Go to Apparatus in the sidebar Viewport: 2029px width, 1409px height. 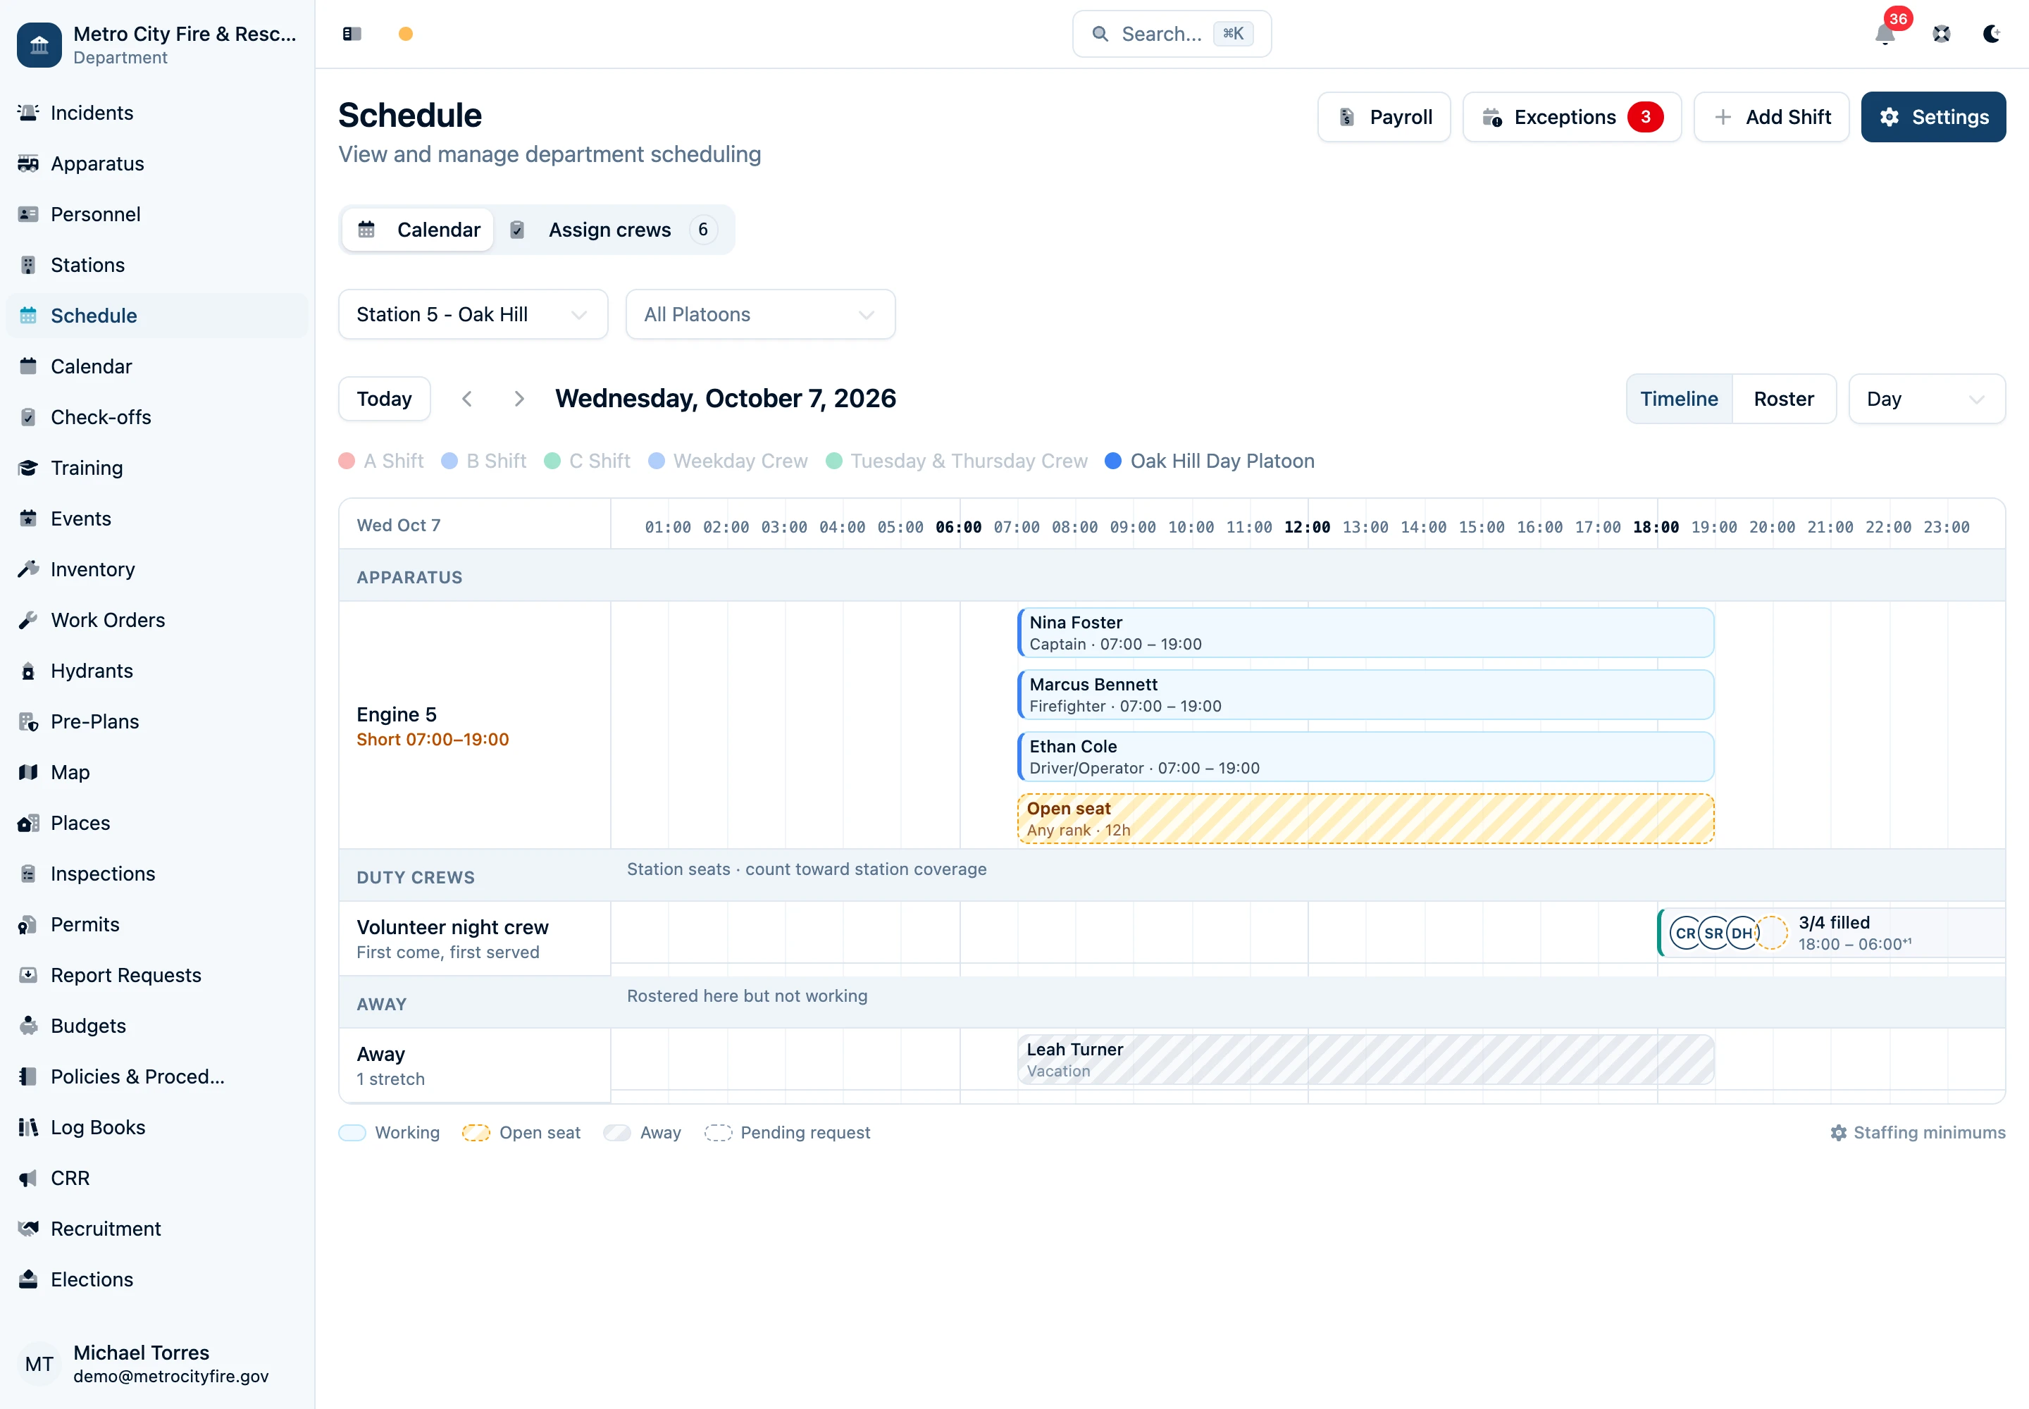click(x=97, y=163)
